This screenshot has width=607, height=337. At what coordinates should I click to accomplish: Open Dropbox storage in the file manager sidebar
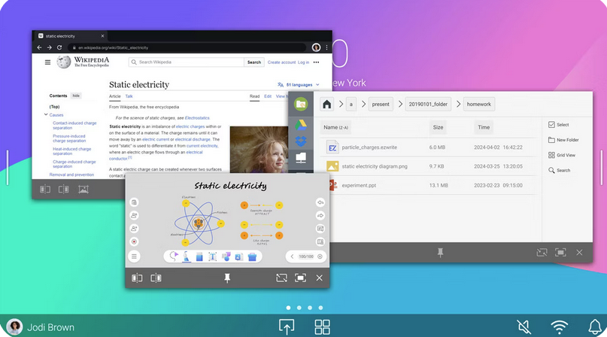(301, 140)
